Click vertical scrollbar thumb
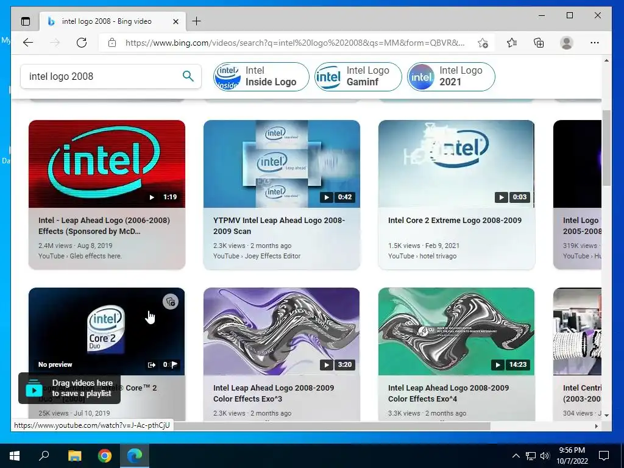Viewport: 624px width, 468px height. tap(606, 147)
